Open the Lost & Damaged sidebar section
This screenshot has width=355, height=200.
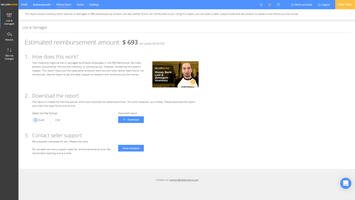(x=9, y=19)
